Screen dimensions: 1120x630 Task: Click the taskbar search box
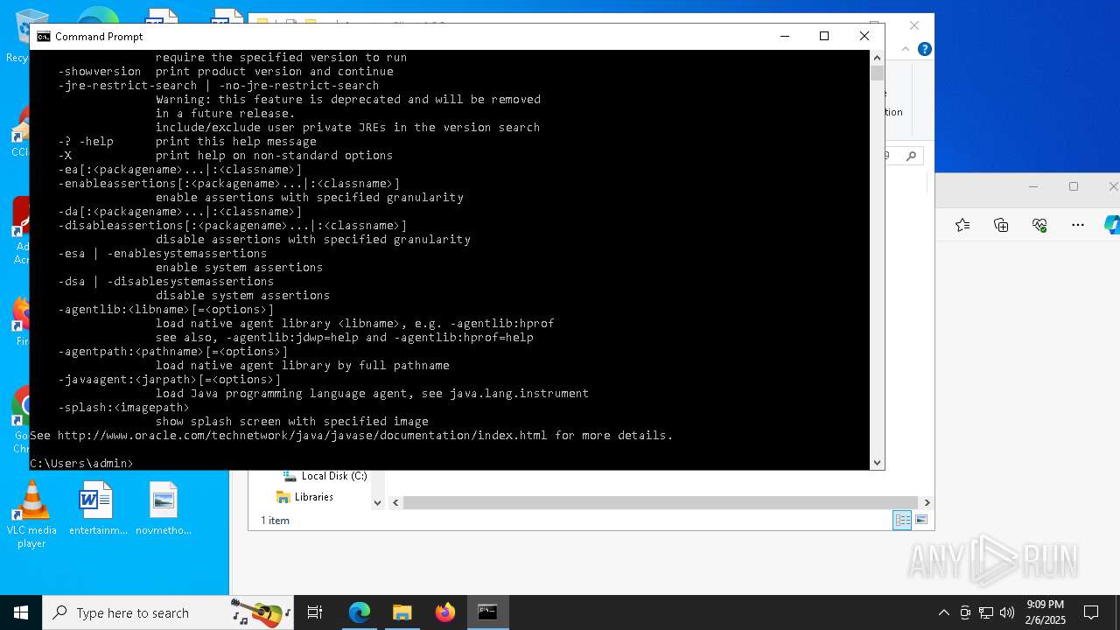[x=168, y=612]
